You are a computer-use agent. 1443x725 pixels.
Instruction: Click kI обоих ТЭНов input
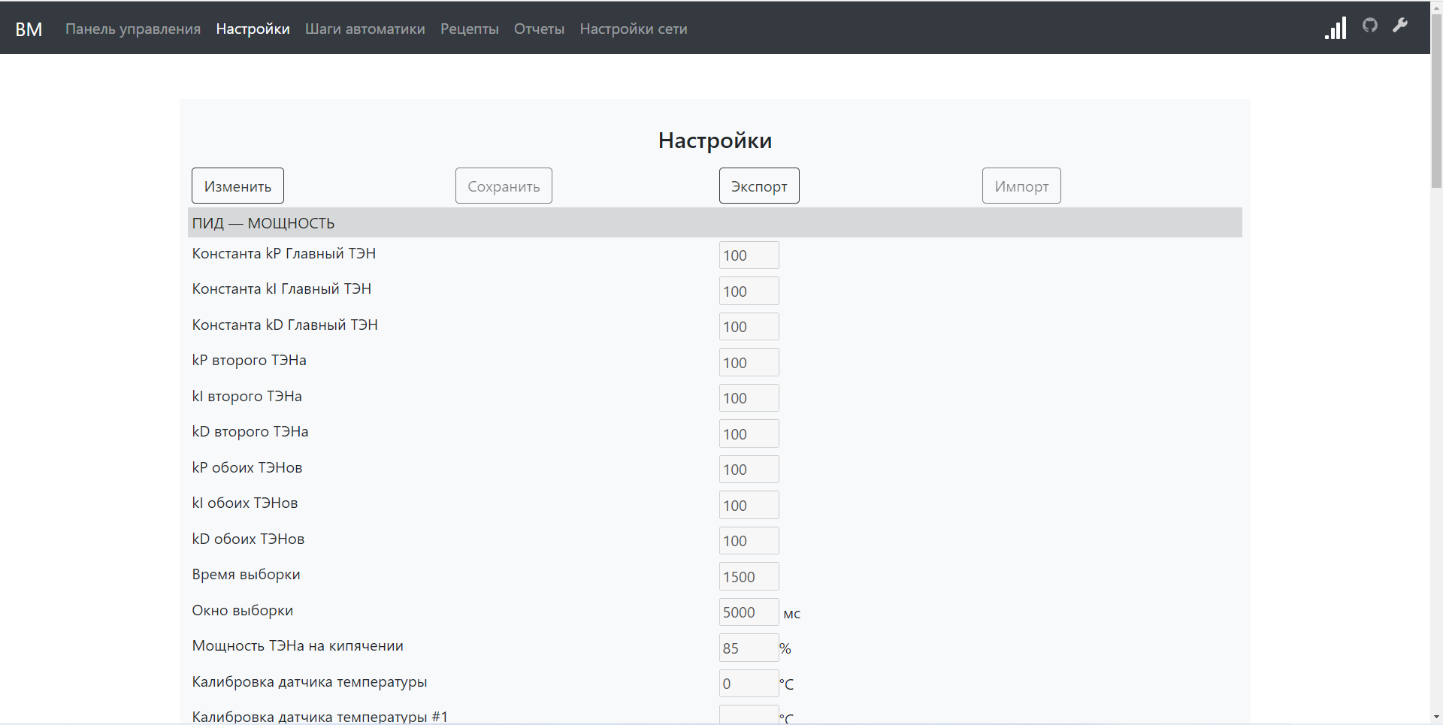(749, 505)
